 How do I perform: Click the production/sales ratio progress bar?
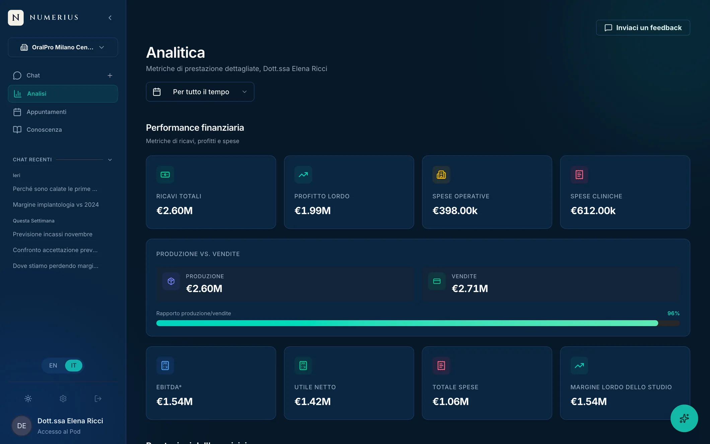point(418,323)
